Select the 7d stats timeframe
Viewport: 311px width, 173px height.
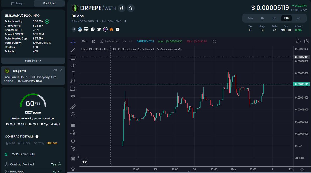299,18
